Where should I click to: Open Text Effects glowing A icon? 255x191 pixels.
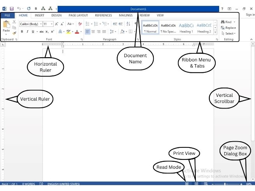click(62, 32)
